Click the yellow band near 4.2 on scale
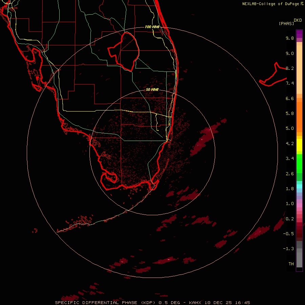The height and width of the screenshot is (305, 305). tap(299, 145)
